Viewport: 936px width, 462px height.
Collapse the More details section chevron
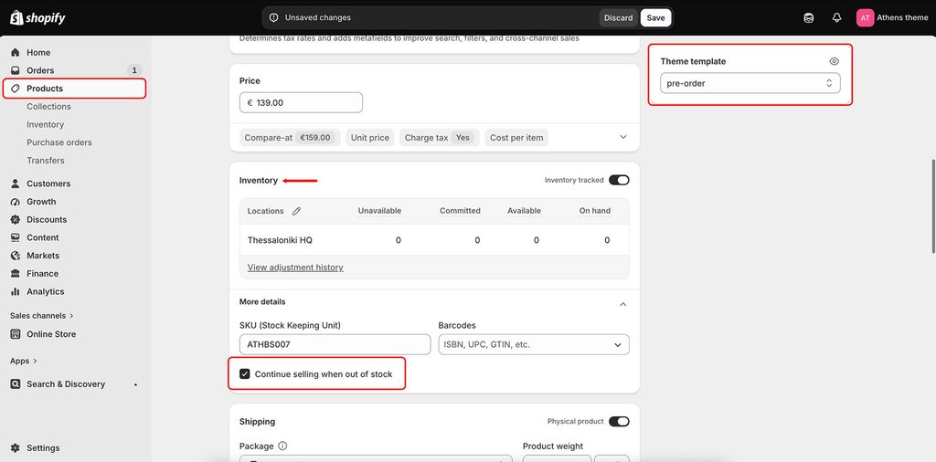click(623, 304)
